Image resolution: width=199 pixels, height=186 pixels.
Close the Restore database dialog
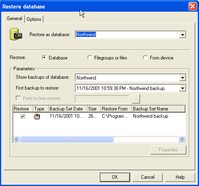click(193, 6)
